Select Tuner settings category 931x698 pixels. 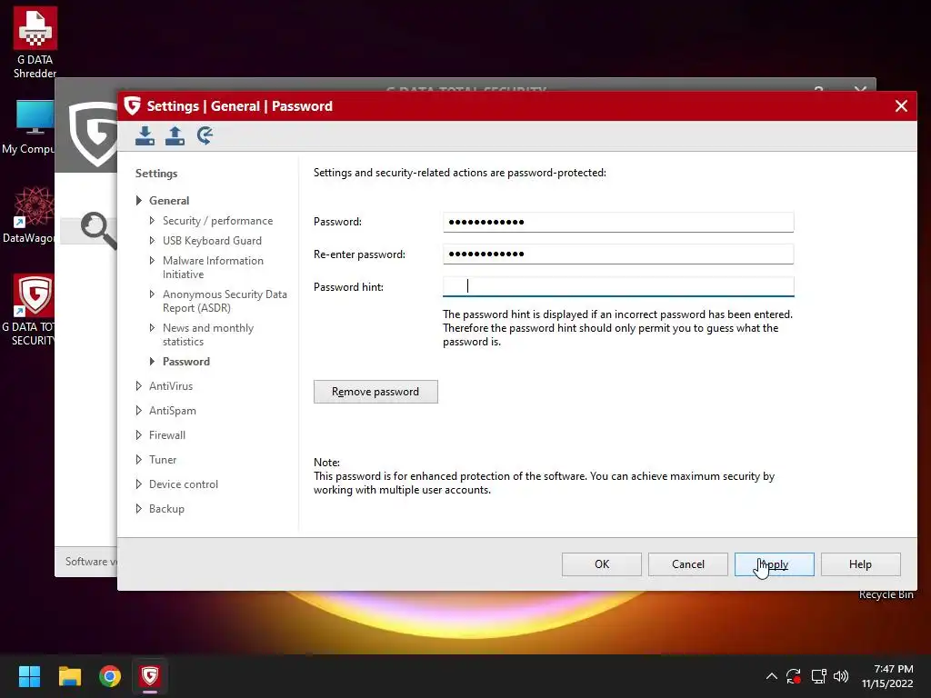[x=163, y=459]
